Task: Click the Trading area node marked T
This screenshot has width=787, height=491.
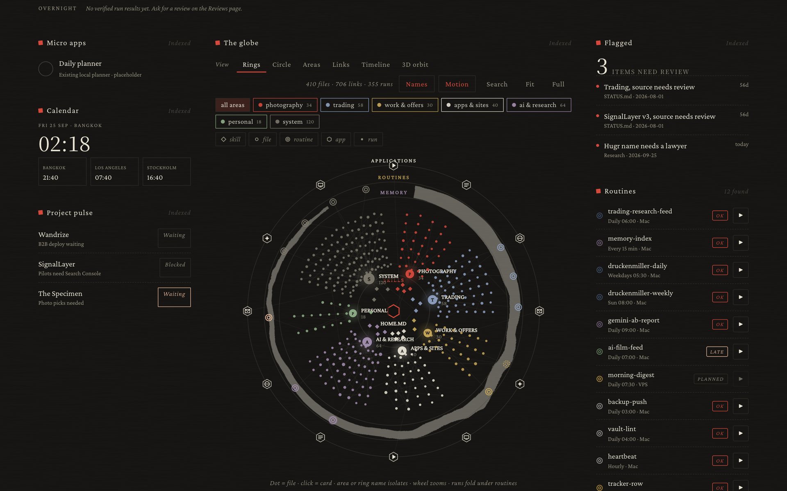Action: (432, 300)
